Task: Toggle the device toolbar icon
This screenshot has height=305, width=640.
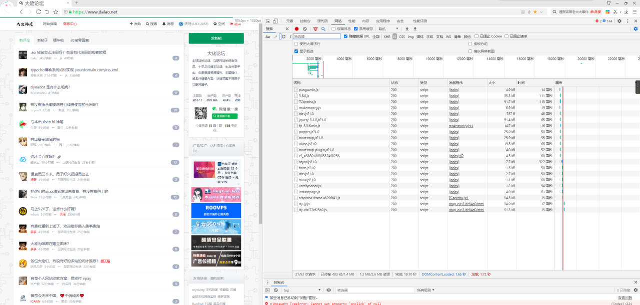Action: tap(275, 21)
